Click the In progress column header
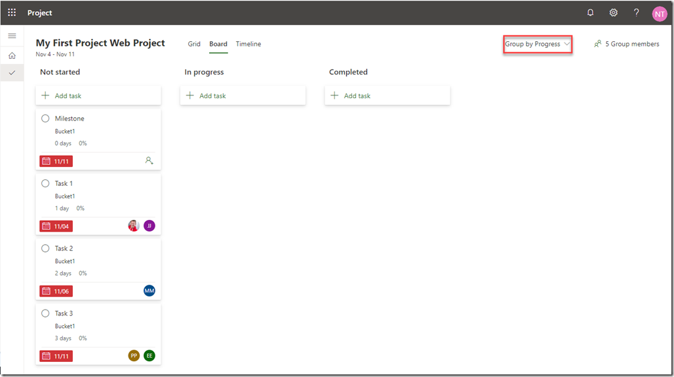 204,72
